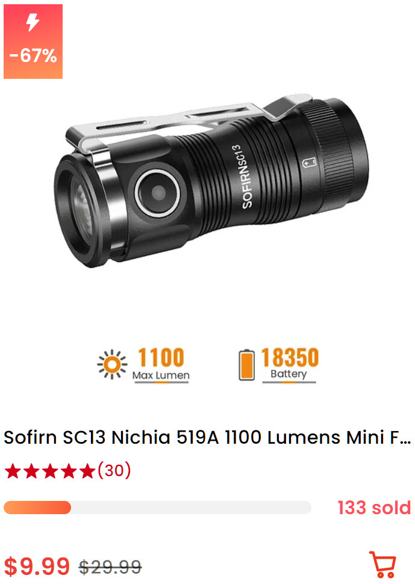
Task: Open the Sofirn SC13 Nichia 519A product title
Action: coord(207,437)
